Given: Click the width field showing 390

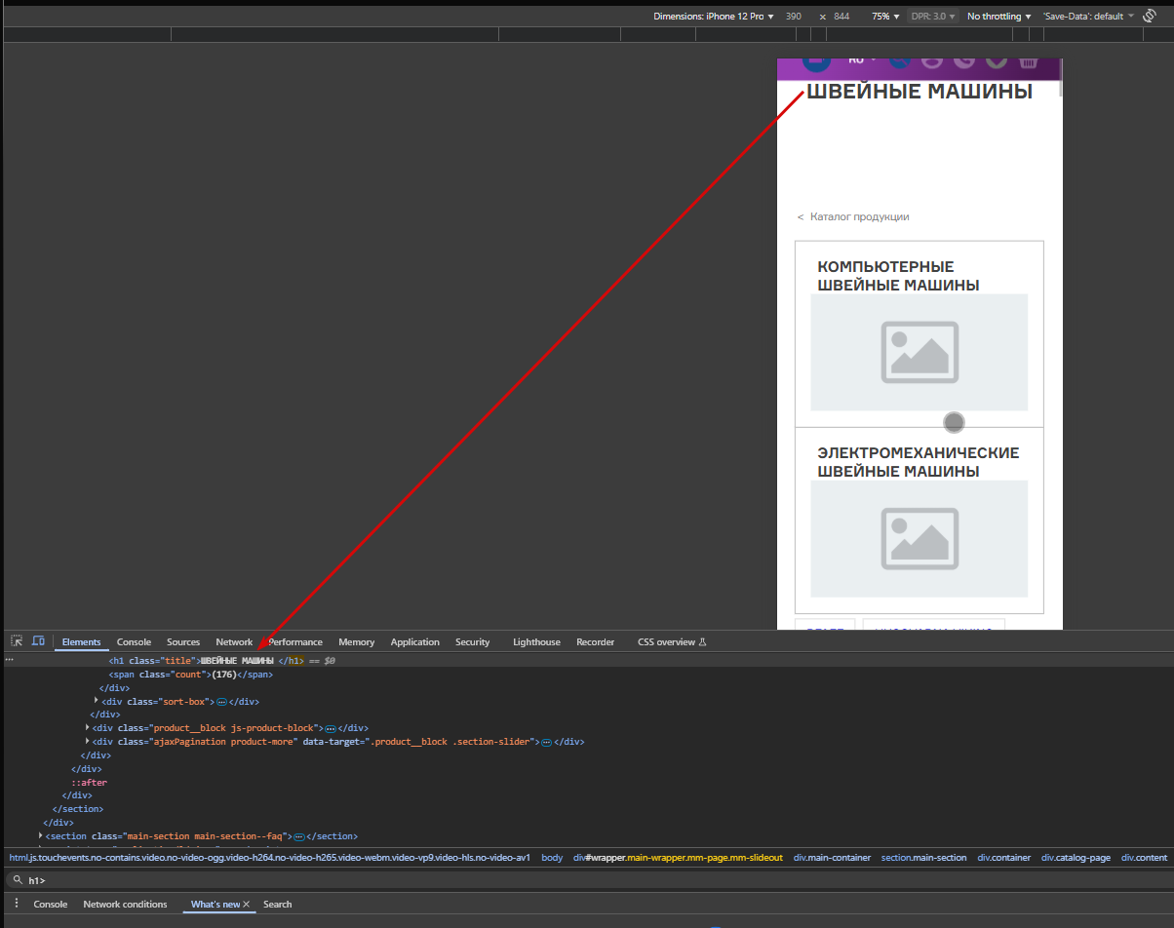Looking at the screenshot, I should coord(794,17).
